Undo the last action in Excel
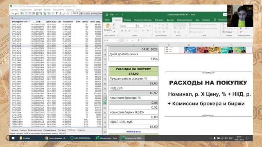The width and height of the screenshot is (262, 147). [111, 15]
